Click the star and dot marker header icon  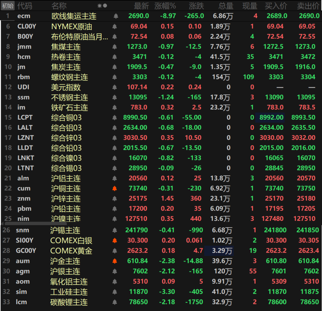coord(102,6)
